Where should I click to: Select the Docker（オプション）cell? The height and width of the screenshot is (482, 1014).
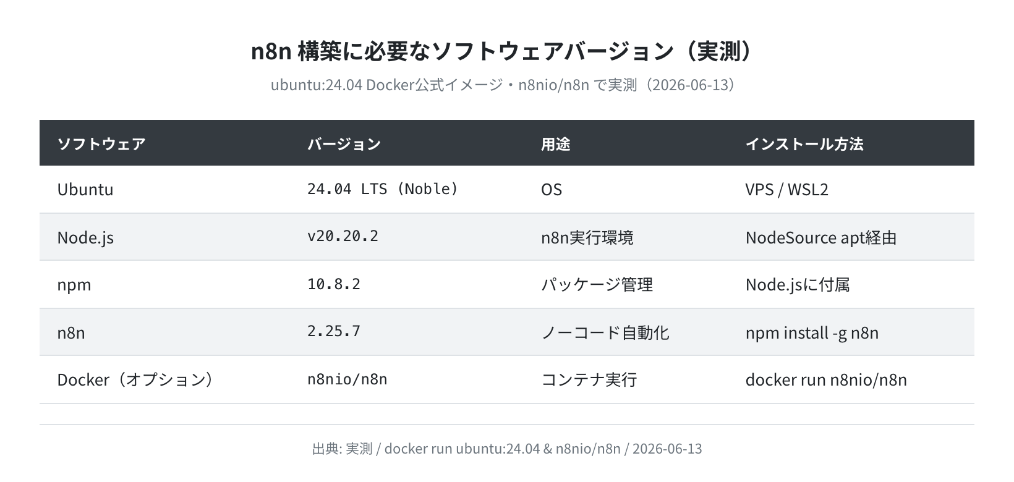click(x=136, y=379)
